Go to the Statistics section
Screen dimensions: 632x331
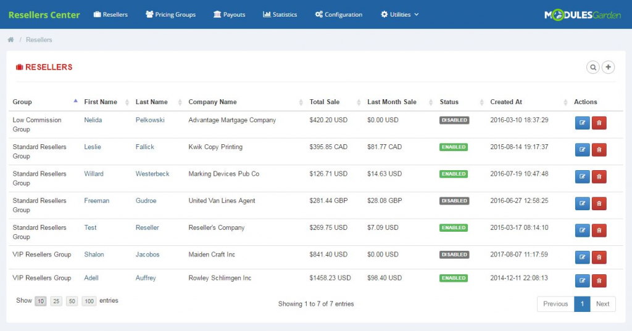280,14
